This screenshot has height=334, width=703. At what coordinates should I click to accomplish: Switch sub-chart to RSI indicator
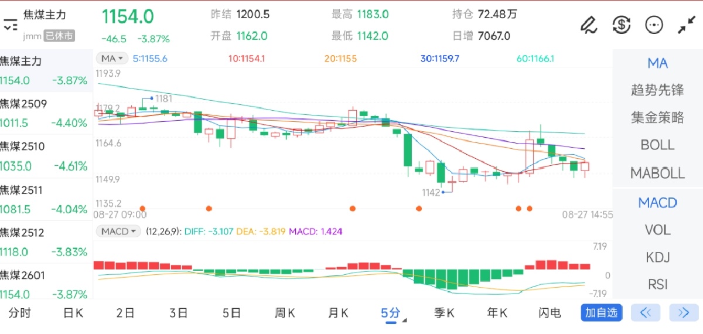pyautogui.click(x=657, y=284)
